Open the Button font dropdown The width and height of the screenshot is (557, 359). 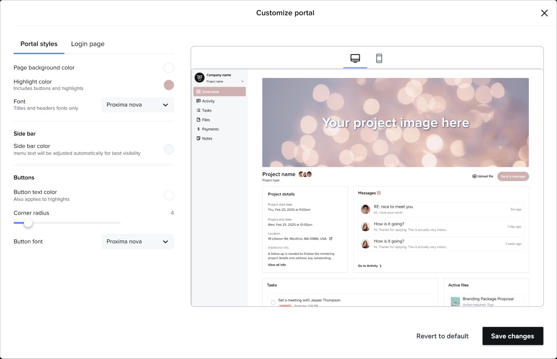pyautogui.click(x=138, y=242)
